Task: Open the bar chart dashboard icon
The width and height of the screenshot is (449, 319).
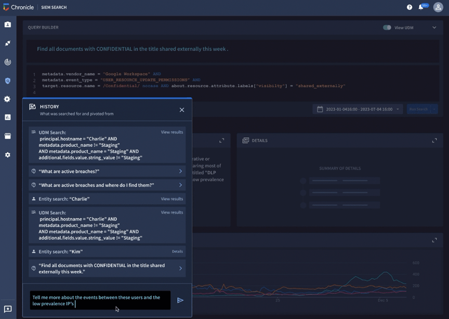Action: pyautogui.click(x=7, y=117)
